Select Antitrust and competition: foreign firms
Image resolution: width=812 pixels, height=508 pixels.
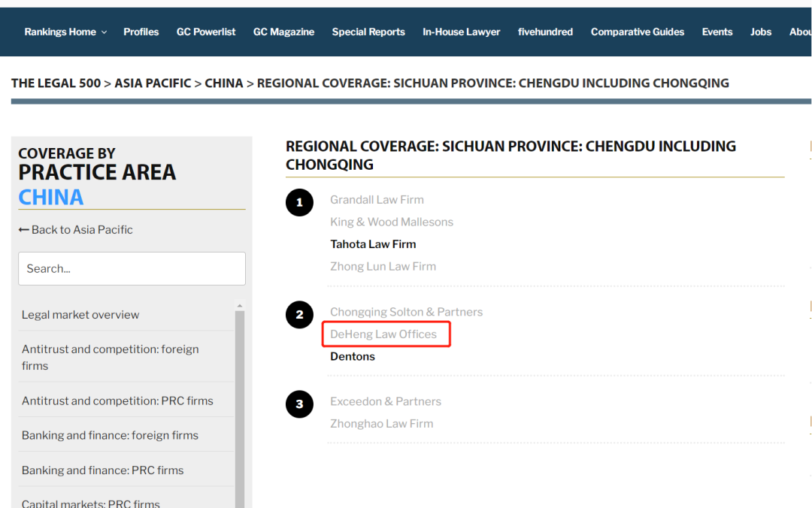click(x=111, y=357)
